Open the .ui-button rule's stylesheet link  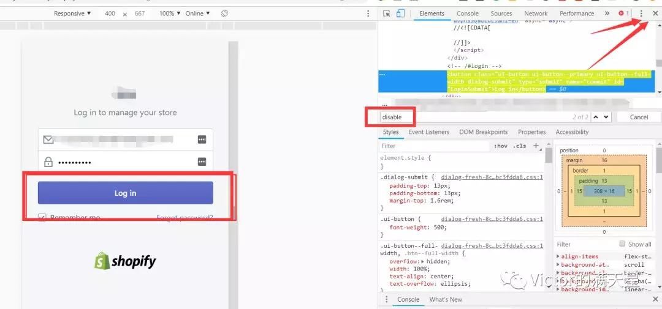coord(492,219)
